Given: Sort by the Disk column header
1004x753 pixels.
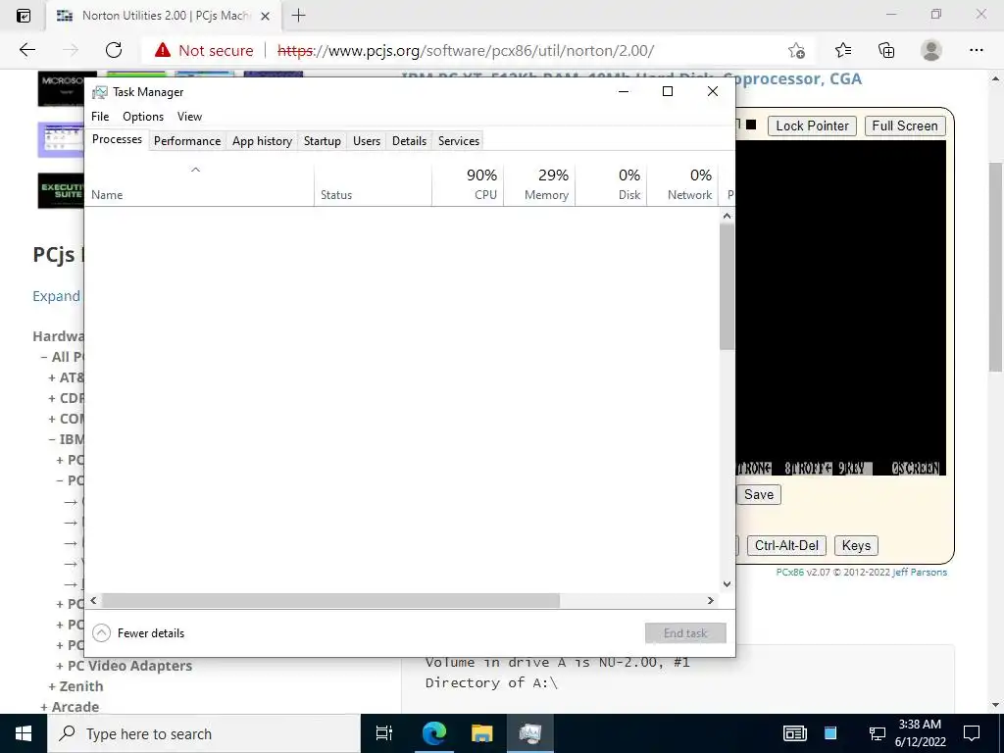Looking at the screenshot, I should [611, 184].
